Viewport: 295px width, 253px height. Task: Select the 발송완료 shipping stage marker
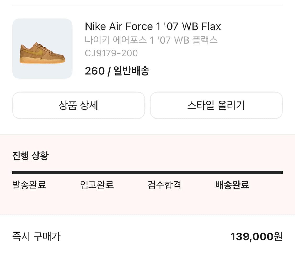coord(29,185)
